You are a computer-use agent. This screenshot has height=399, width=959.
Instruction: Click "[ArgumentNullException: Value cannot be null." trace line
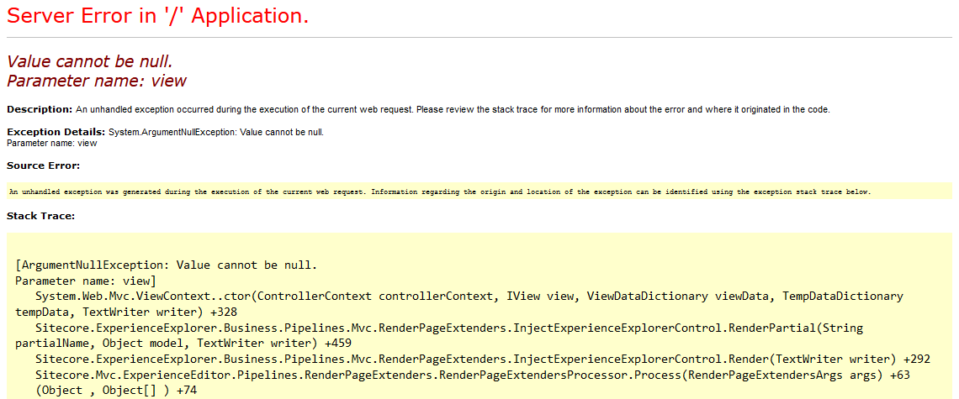(166, 265)
